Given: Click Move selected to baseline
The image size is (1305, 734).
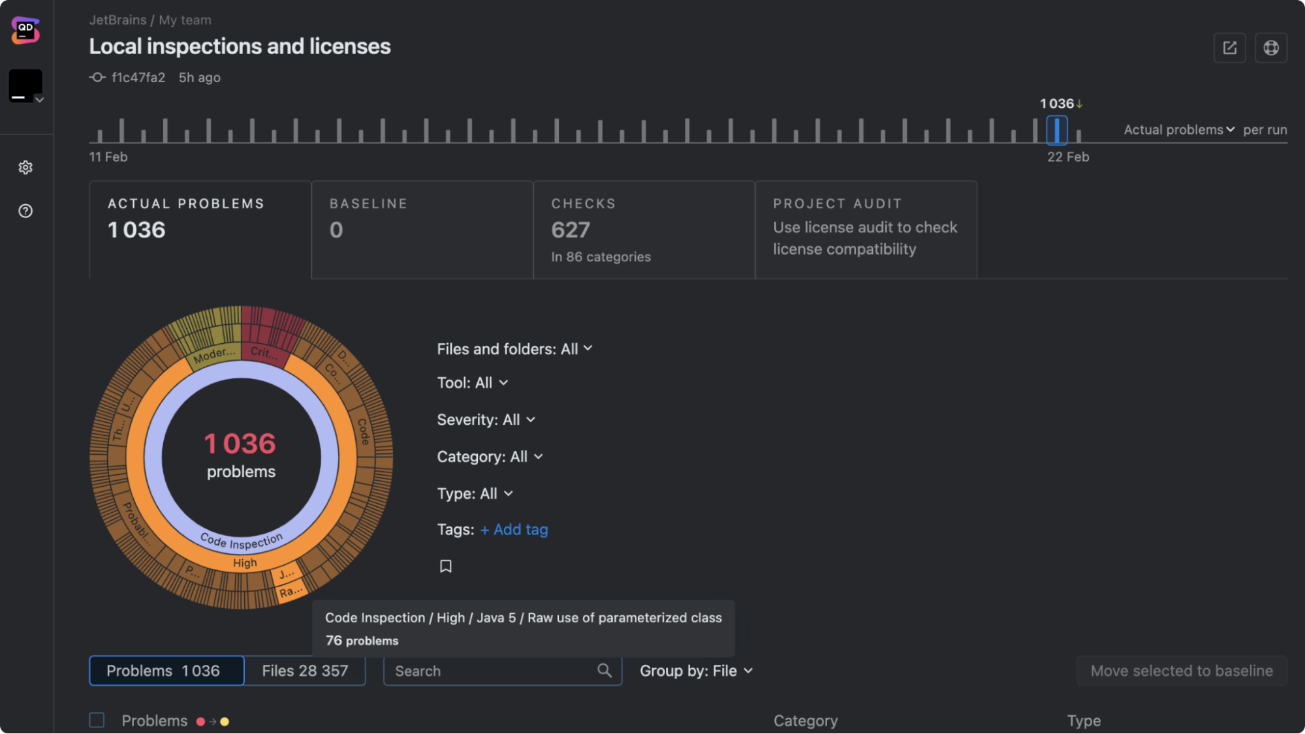Looking at the screenshot, I should tap(1182, 670).
